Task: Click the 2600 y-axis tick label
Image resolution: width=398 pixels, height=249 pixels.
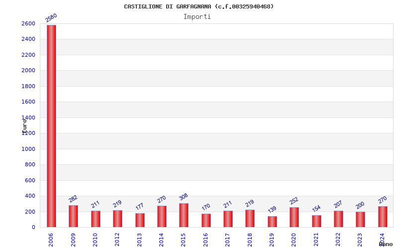Action: coord(28,23)
